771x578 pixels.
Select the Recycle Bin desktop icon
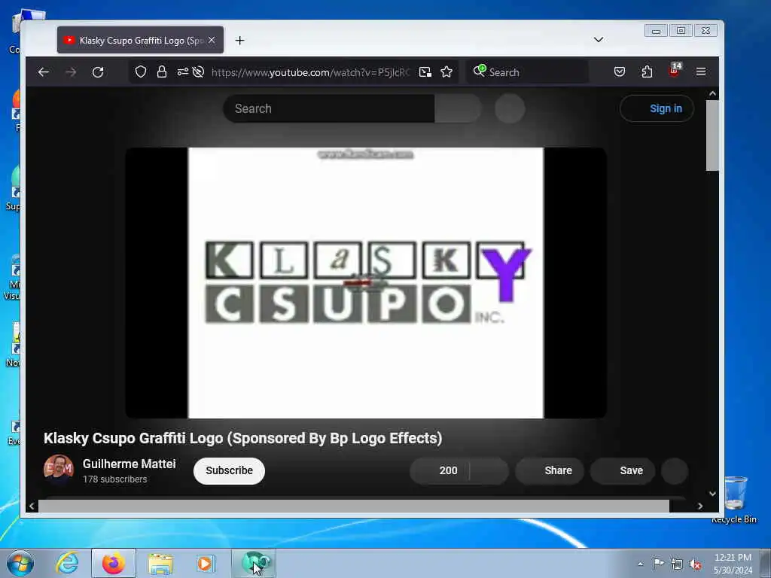pos(733,500)
